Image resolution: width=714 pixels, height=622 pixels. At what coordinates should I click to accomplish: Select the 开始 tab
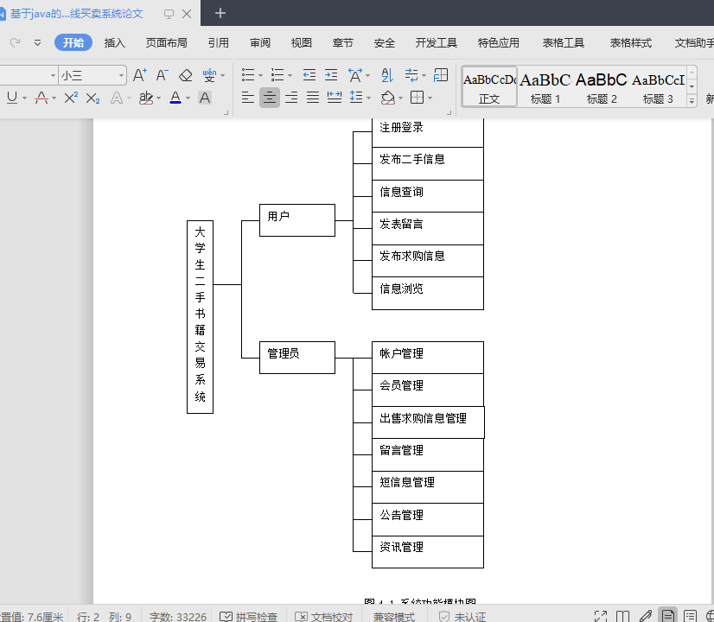click(73, 43)
